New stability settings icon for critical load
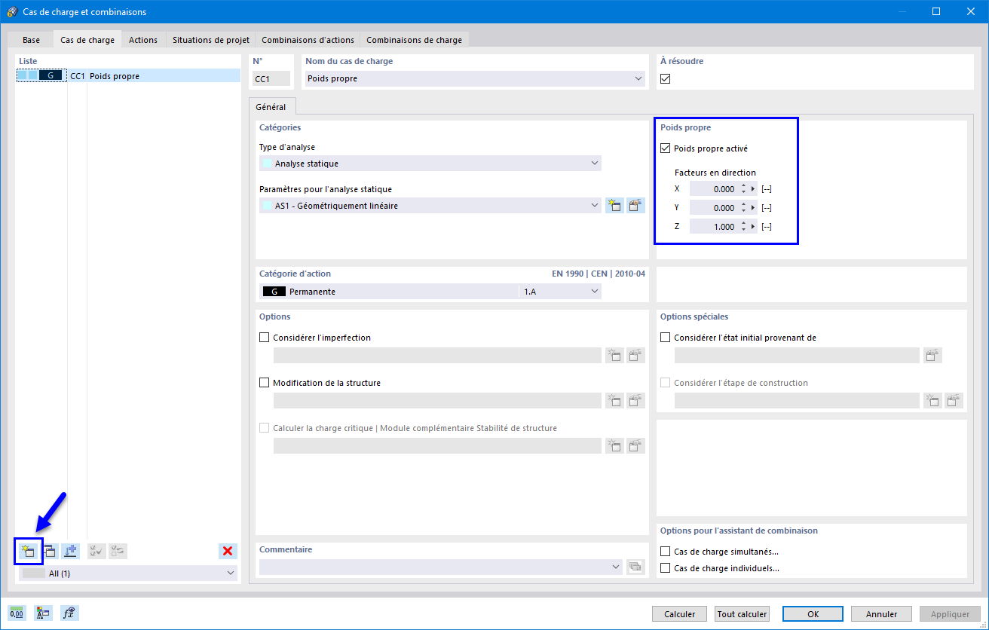The height and width of the screenshot is (630, 989). (x=614, y=446)
